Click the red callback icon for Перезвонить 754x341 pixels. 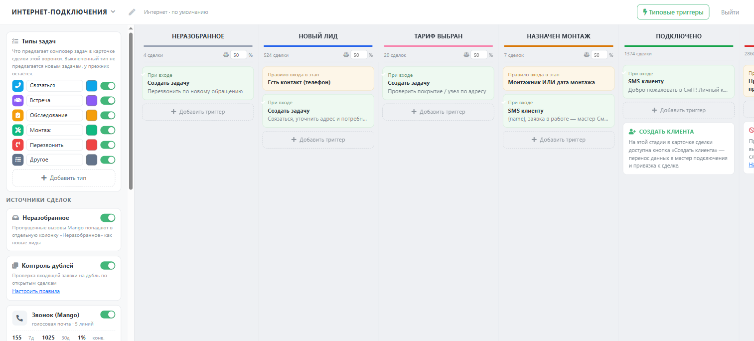pyautogui.click(x=18, y=145)
